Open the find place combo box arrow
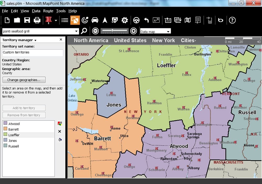The width and height of the screenshot is (262, 184). (x=76, y=31)
